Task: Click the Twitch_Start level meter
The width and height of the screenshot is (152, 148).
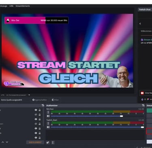Action: coord(97,123)
